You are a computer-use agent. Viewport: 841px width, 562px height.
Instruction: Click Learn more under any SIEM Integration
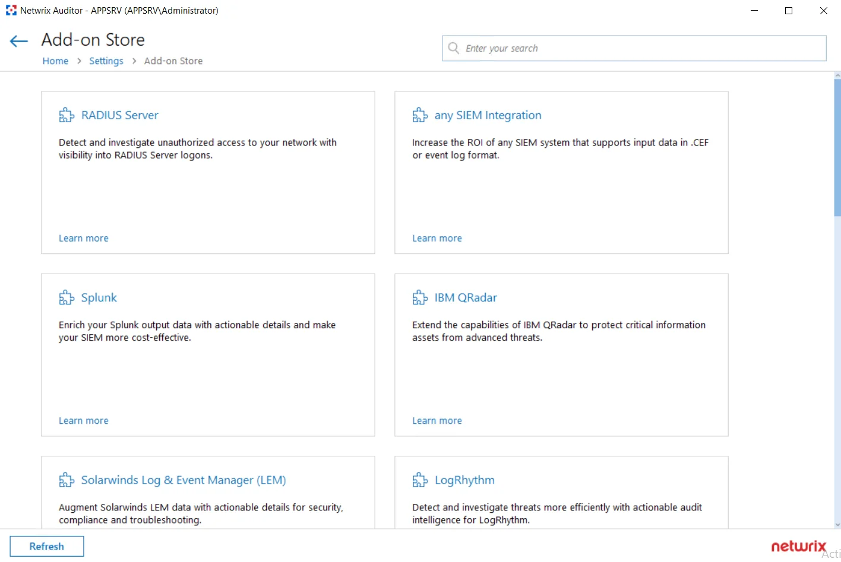pyautogui.click(x=437, y=238)
